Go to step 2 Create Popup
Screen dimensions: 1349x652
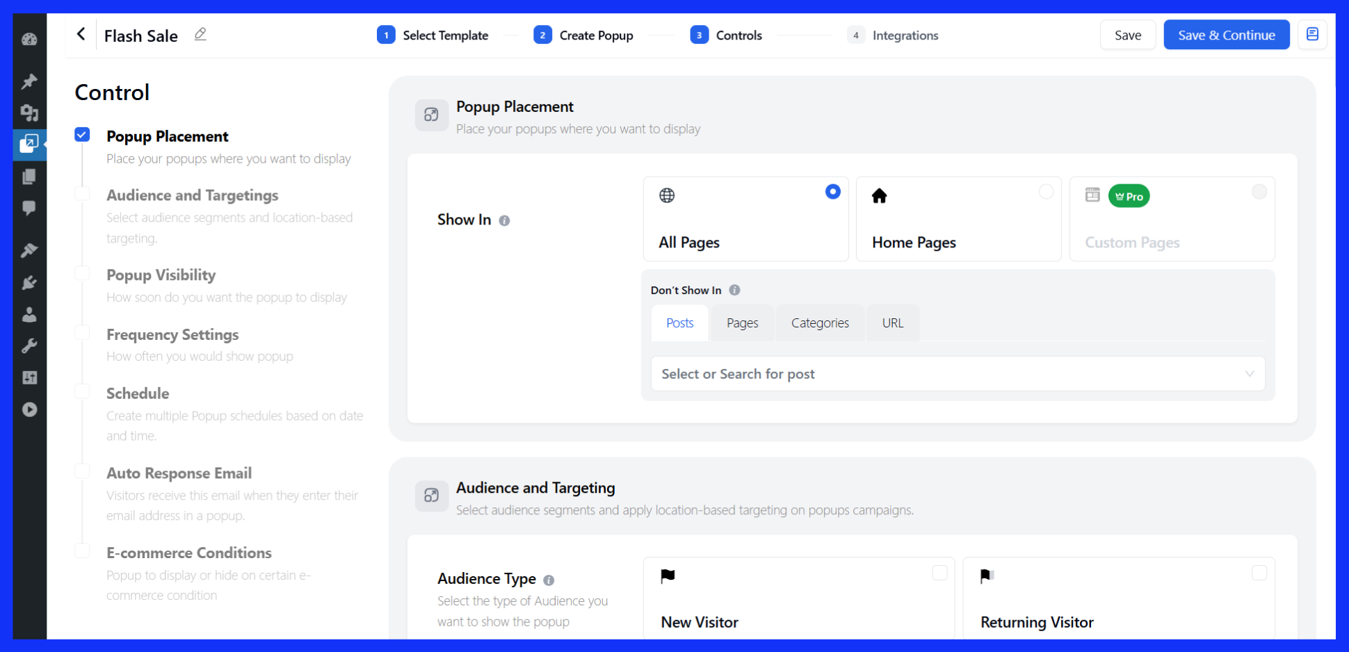pyautogui.click(x=583, y=35)
